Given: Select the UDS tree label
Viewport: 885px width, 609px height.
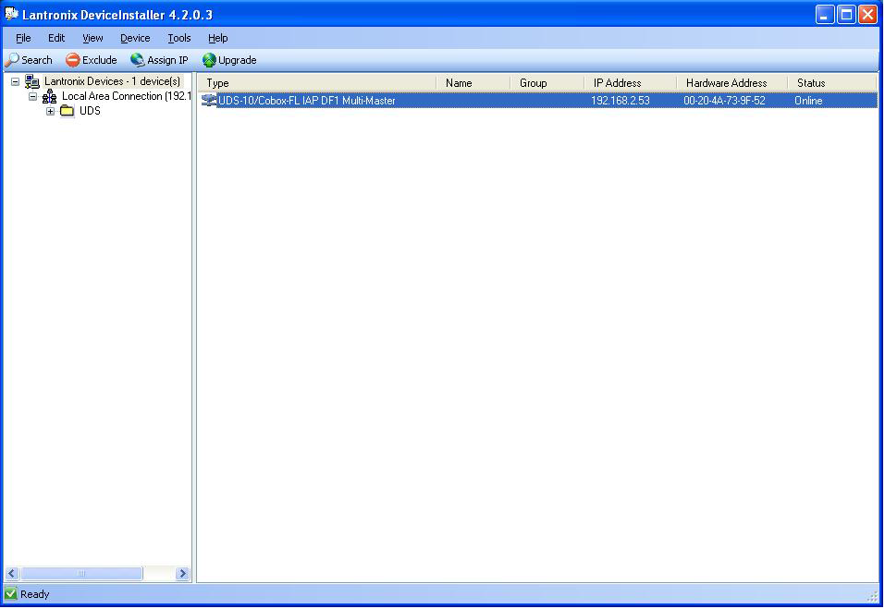Looking at the screenshot, I should point(90,111).
